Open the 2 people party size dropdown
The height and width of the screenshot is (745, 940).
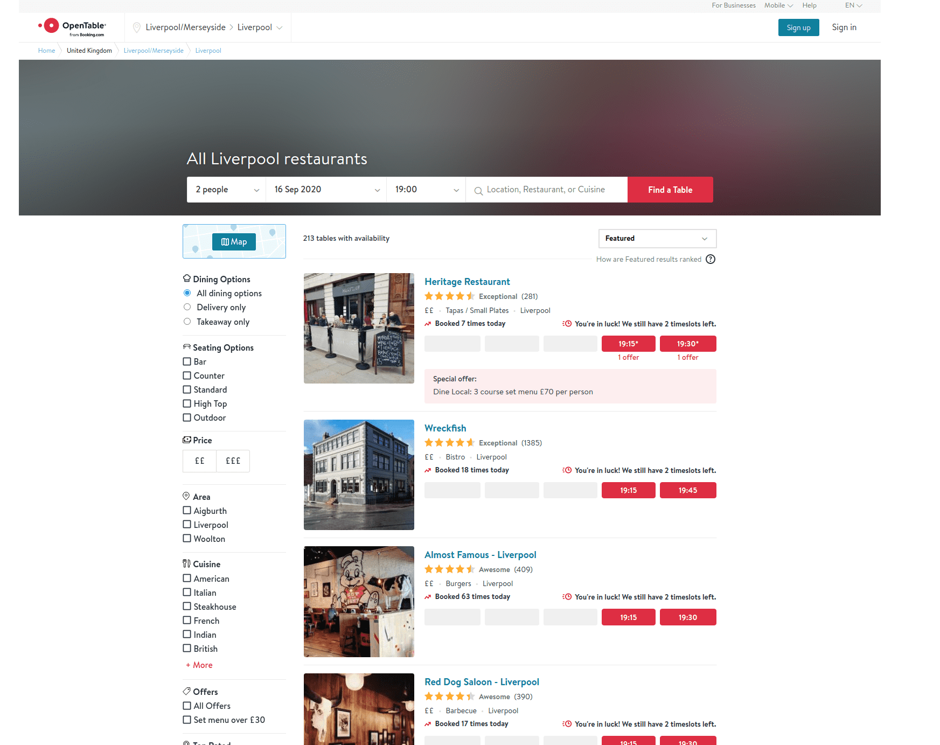226,190
